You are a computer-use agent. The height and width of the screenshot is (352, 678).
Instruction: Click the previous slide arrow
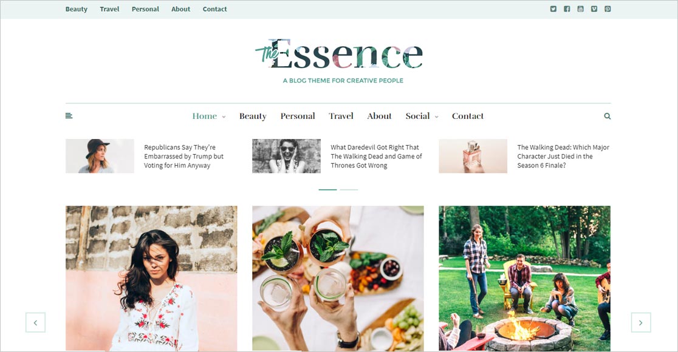[x=35, y=323]
